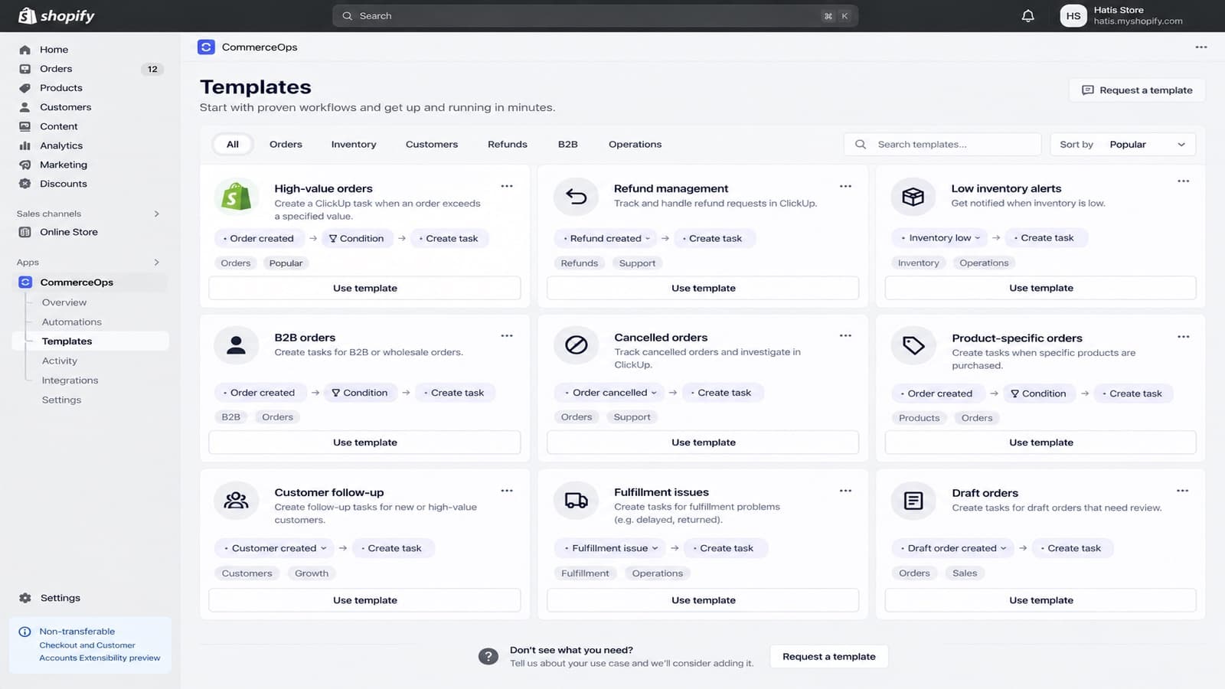This screenshot has width=1225, height=689.
Task: Open the Inventory low trigger dropdown
Action: coord(940,237)
